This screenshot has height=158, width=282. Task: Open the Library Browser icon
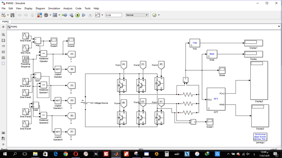[x=39, y=15]
